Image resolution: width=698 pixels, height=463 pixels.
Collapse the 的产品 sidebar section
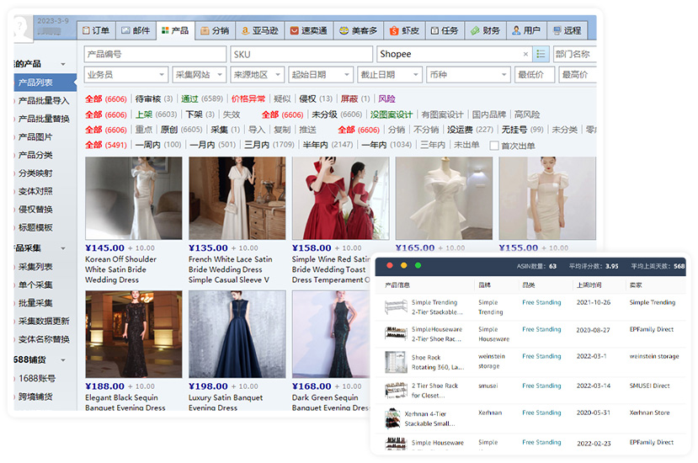[63, 64]
